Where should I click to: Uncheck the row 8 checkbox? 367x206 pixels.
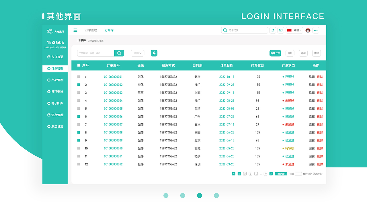point(79,133)
